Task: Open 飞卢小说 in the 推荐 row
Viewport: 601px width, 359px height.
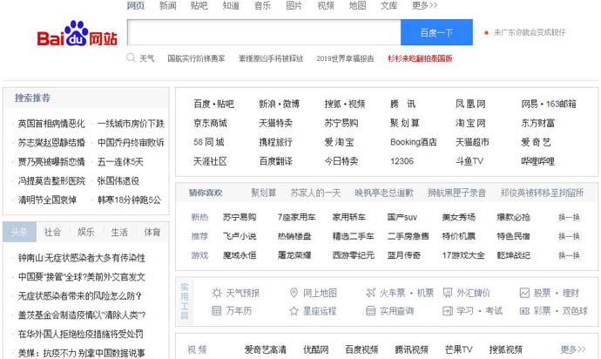Action: tap(240, 236)
